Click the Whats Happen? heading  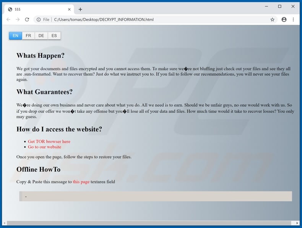(41, 56)
